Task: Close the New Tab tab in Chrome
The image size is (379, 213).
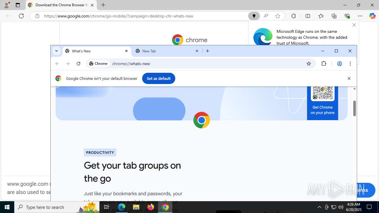Action: pyautogui.click(x=197, y=51)
